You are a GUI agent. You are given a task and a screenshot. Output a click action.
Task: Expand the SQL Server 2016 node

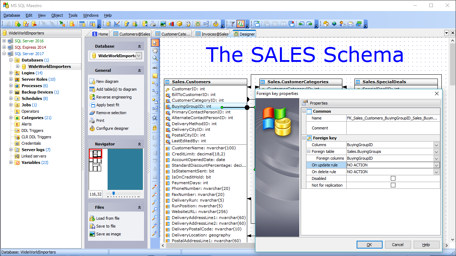(4, 41)
